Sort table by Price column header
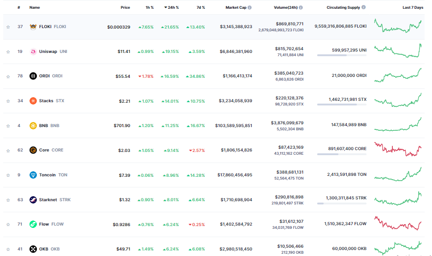The height and width of the screenshot is (256, 432). click(x=125, y=7)
